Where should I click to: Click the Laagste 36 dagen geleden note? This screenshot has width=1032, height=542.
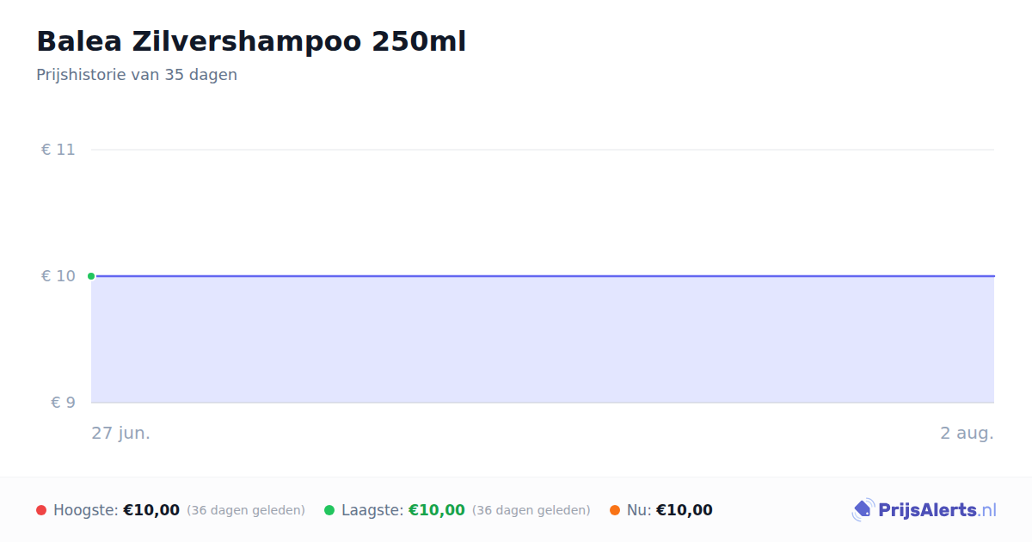pos(531,510)
